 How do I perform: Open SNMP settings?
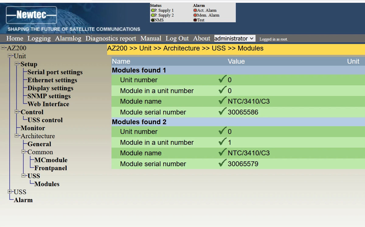pyautogui.click(x=49, y=96)
